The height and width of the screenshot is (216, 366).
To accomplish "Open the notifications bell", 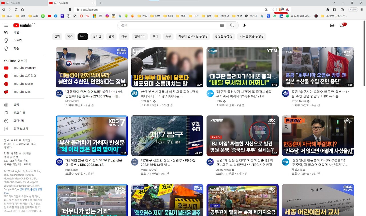I will (x=342, y=25).
